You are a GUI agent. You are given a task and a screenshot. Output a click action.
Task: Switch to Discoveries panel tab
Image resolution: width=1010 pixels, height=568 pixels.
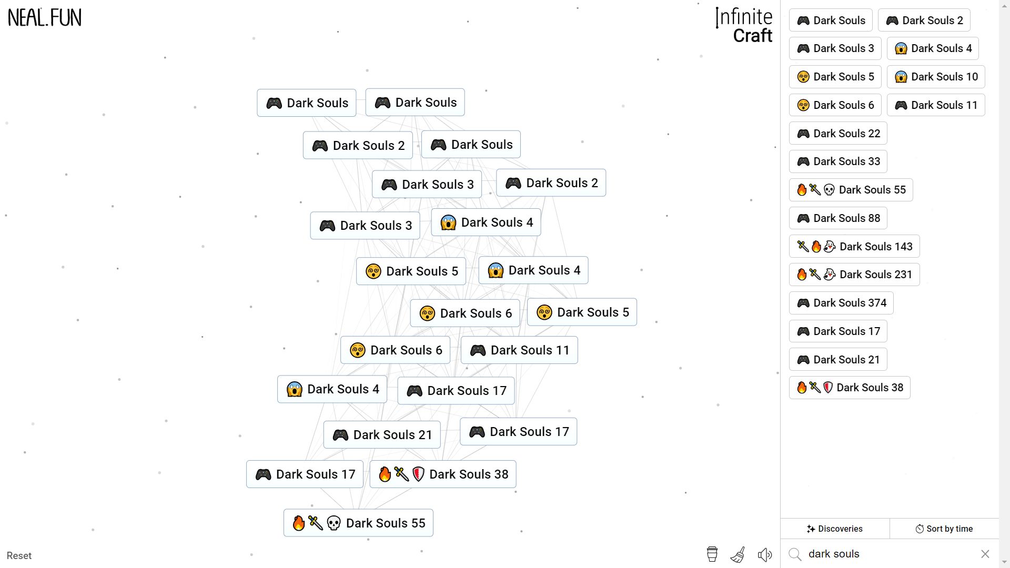(835, 529)
